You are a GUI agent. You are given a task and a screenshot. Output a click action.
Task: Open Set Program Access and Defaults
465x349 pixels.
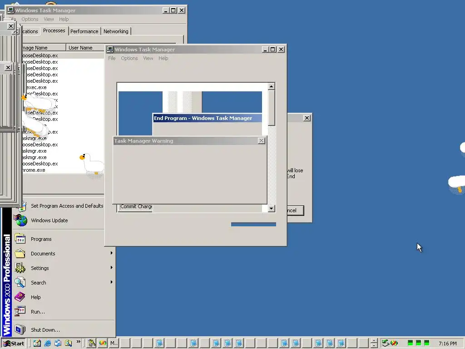[67, 206]
